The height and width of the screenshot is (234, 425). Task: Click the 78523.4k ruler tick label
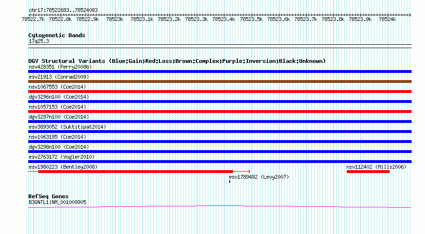[x=223, y=20]
